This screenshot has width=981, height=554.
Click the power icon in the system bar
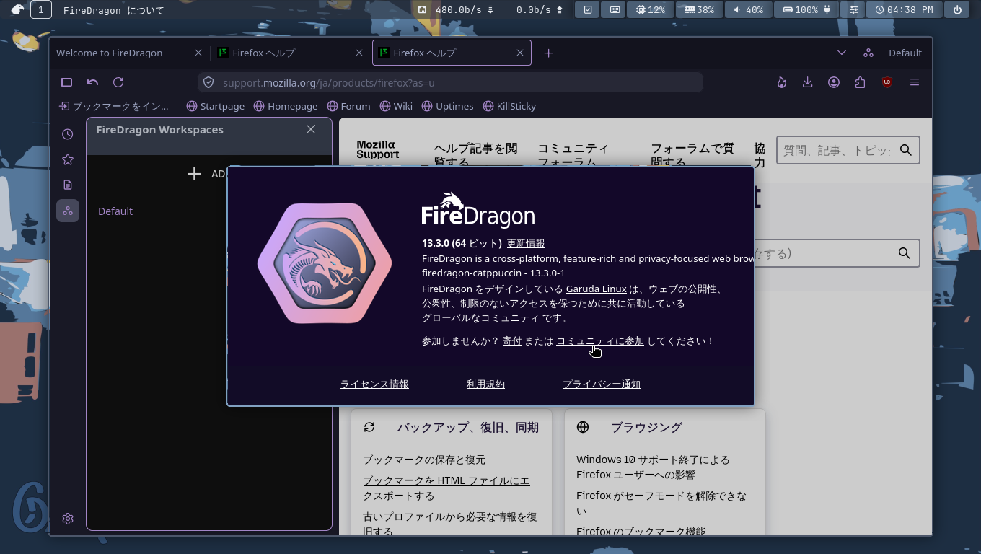(x=957, y=10)
